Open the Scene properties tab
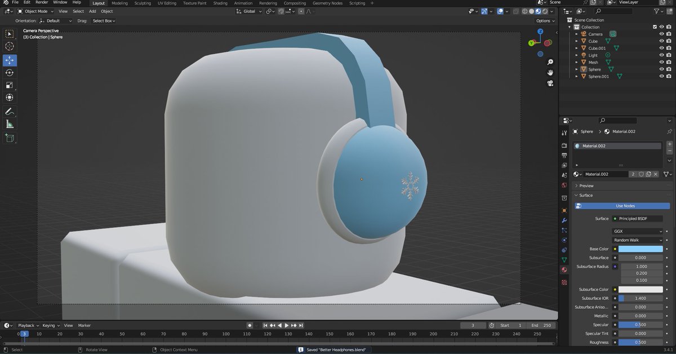676x354 pixels. pos(564,175)
